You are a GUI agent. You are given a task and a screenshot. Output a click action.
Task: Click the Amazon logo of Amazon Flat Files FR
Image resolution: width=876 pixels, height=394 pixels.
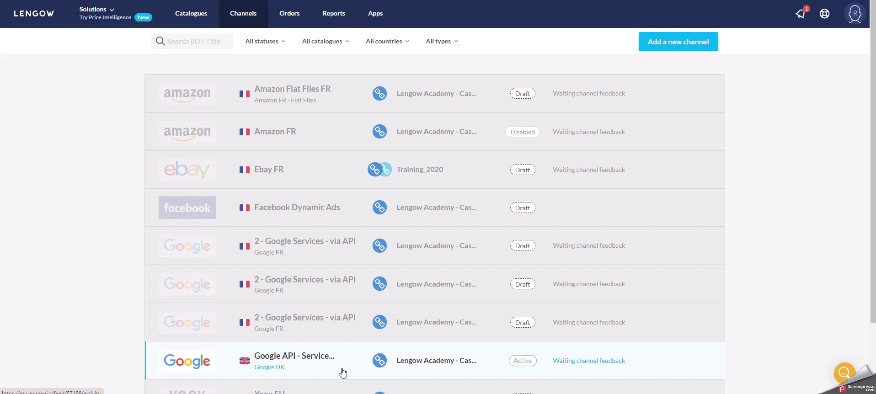click(187, 94)
